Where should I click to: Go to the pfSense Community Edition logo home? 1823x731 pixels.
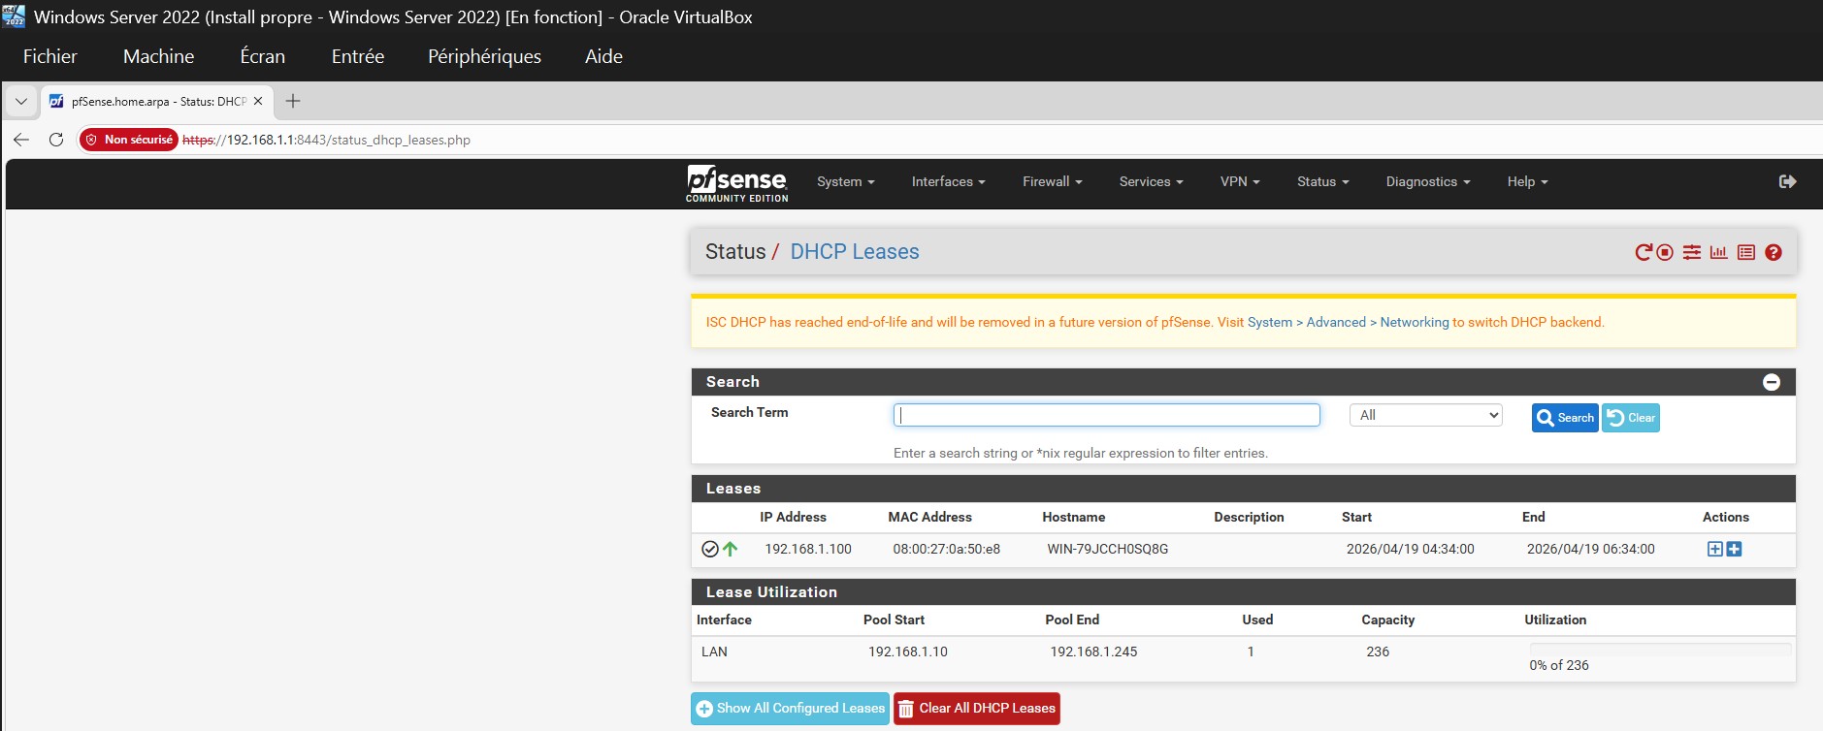click(737, 183)
